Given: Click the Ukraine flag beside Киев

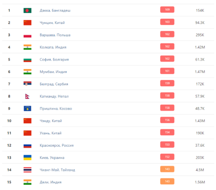Looking at the screenshot, I should pyautogui.click(x=28, y=158).
